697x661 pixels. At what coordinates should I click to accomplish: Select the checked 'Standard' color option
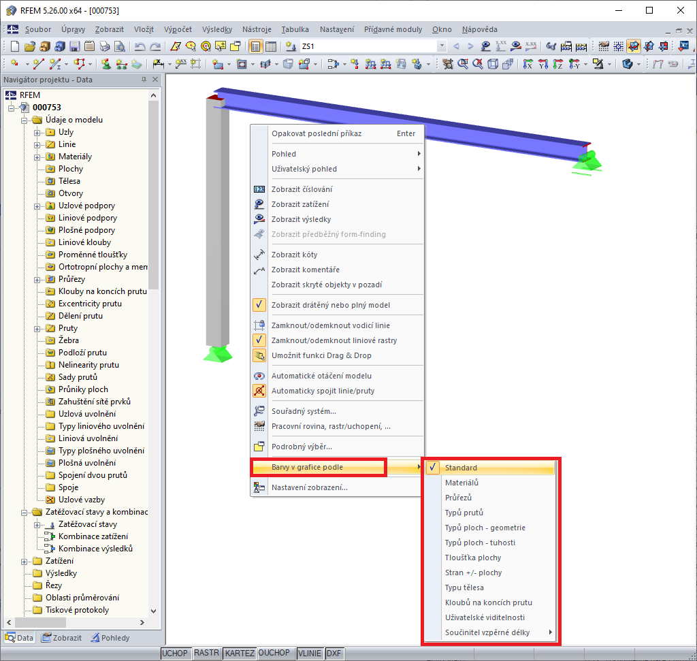(x=490, y=468)
